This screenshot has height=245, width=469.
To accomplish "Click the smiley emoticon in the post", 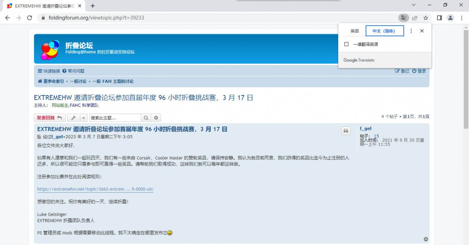I will tap(170, 233).
